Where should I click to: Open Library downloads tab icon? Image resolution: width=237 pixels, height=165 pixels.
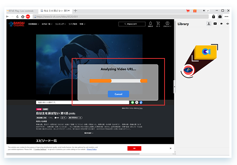209,24
